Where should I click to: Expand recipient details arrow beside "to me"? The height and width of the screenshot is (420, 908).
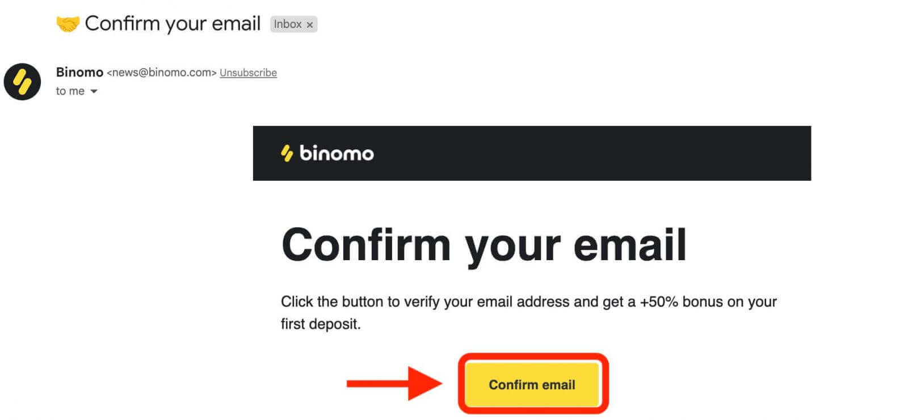94,91
